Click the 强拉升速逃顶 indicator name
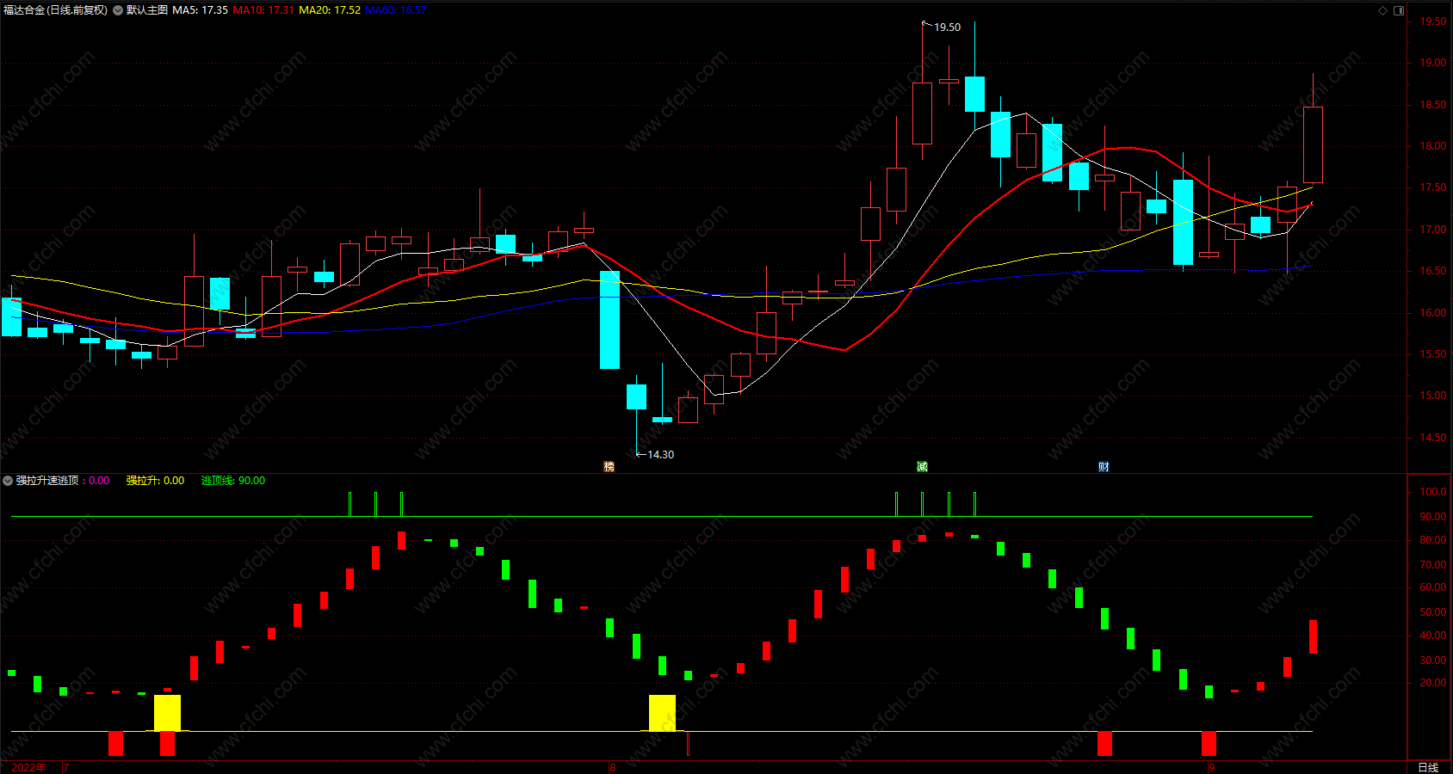 click(x=47, y=481)
